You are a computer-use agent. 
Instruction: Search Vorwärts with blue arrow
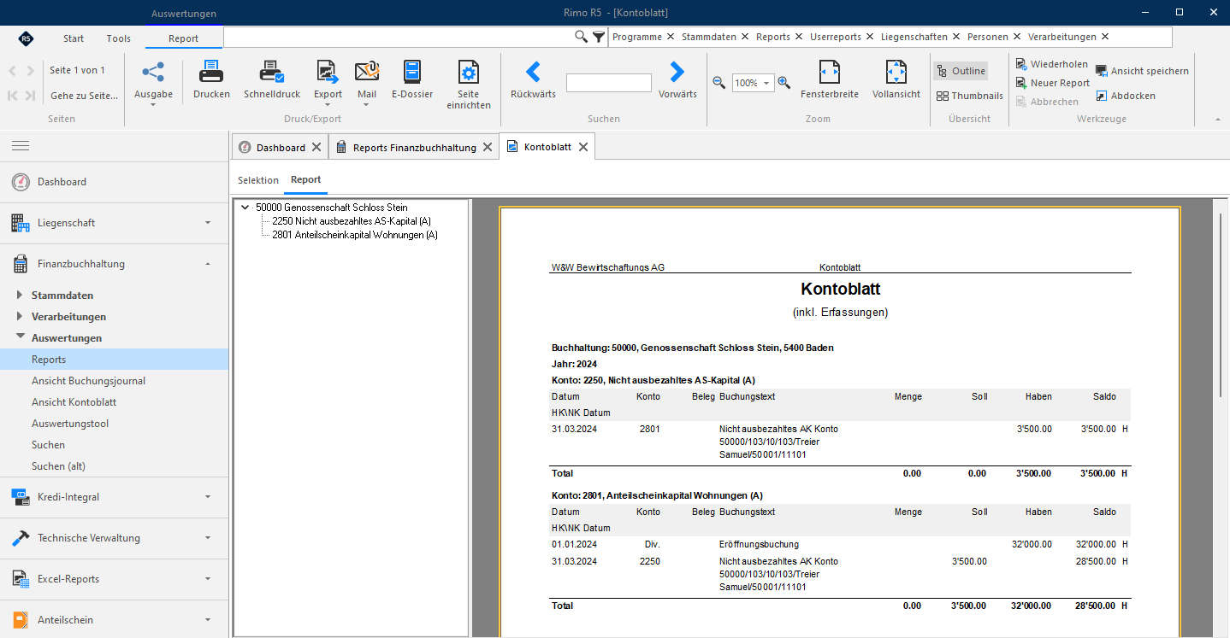coord(677,72)
